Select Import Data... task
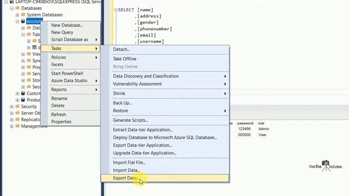 point(127,170)
